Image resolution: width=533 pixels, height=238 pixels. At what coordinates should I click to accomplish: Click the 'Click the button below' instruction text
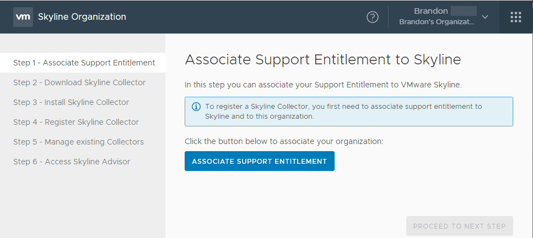coord(284,141)
